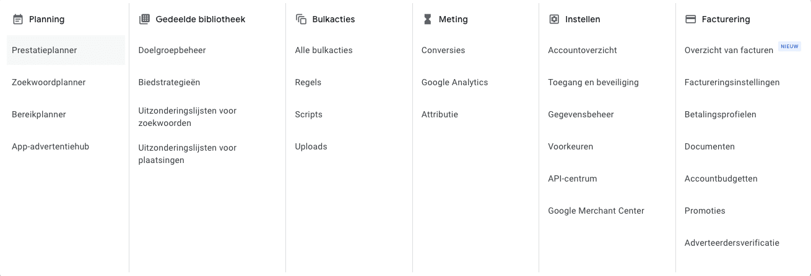
Task: Click the Meting hourglass icon
Action: pos(427,19)
